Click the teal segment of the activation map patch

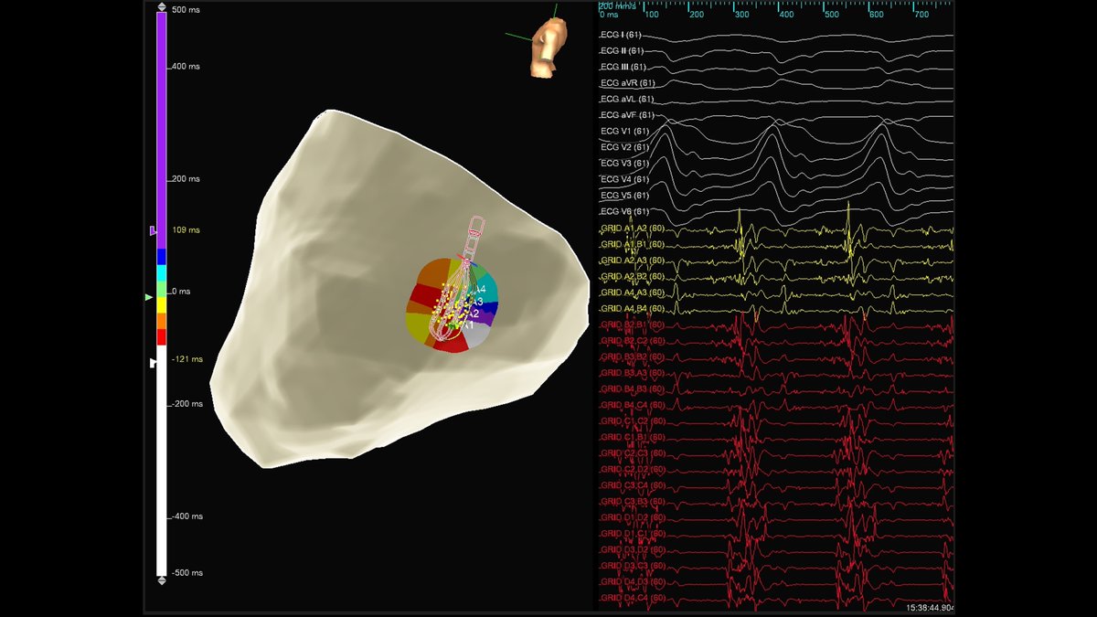[485, 287]
